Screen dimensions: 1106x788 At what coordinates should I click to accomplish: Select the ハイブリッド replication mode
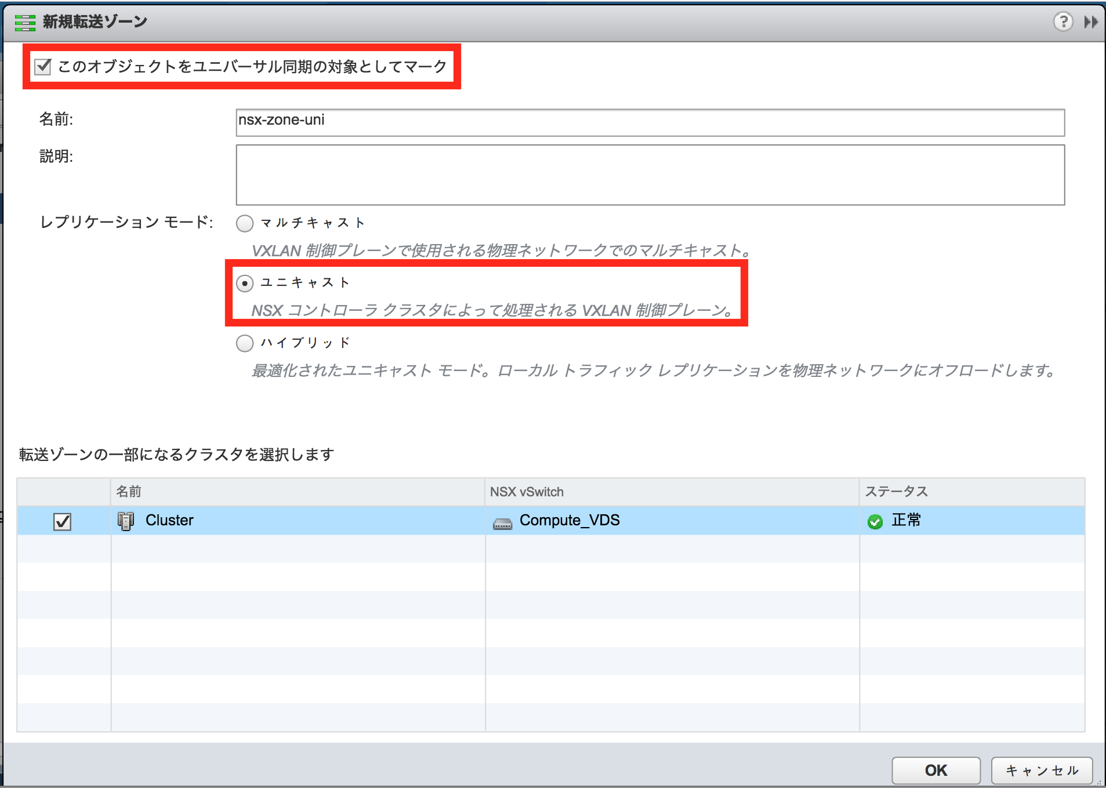tap(244, 343)
